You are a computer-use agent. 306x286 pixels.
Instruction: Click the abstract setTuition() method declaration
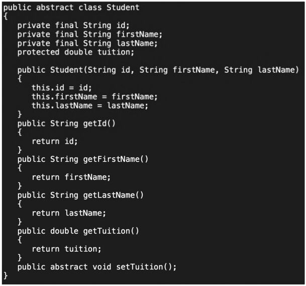tap(97, 267)
